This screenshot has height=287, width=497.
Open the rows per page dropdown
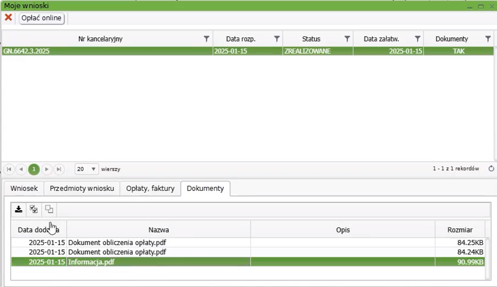tap(86, 169)
